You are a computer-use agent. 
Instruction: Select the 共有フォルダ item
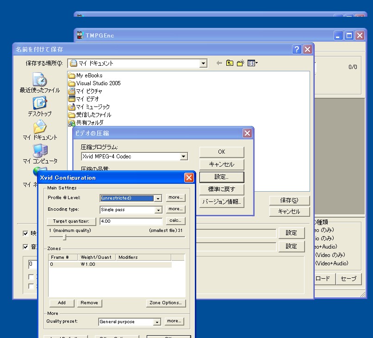point(86,123)
